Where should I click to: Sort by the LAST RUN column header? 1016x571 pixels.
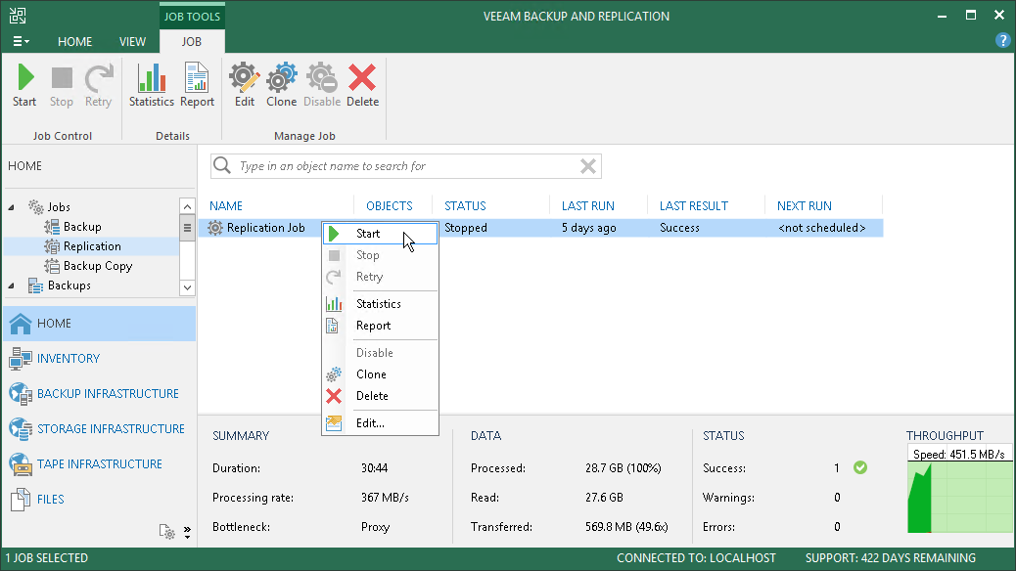click(x=587, y=206)
